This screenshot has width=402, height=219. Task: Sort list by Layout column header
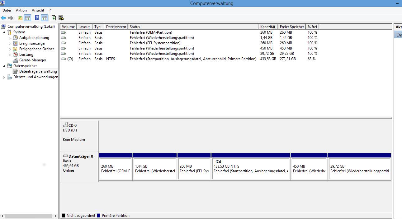84,27
